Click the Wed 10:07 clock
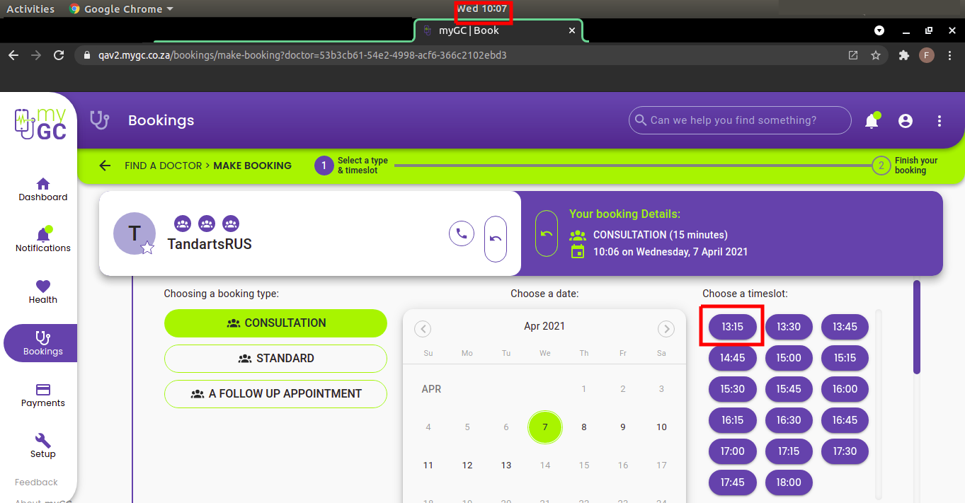This screenshot has height=503, width=965. pos(482,9)
